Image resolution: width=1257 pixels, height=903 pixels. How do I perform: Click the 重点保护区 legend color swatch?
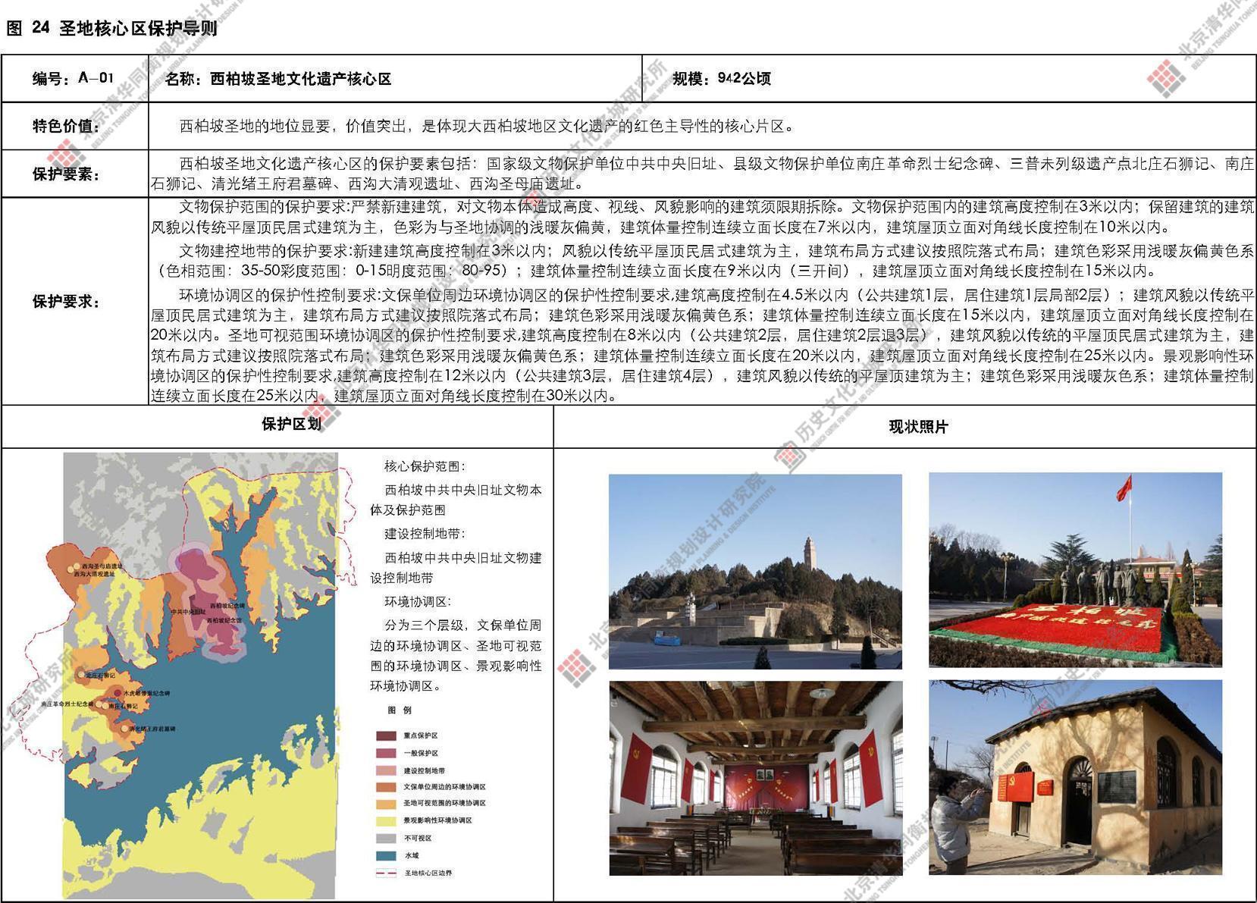coord(385,735)
